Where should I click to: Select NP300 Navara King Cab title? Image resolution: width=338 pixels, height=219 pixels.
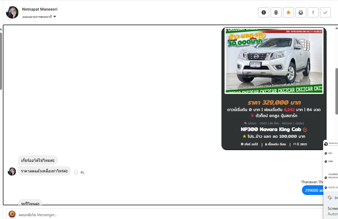coord(271,130)
